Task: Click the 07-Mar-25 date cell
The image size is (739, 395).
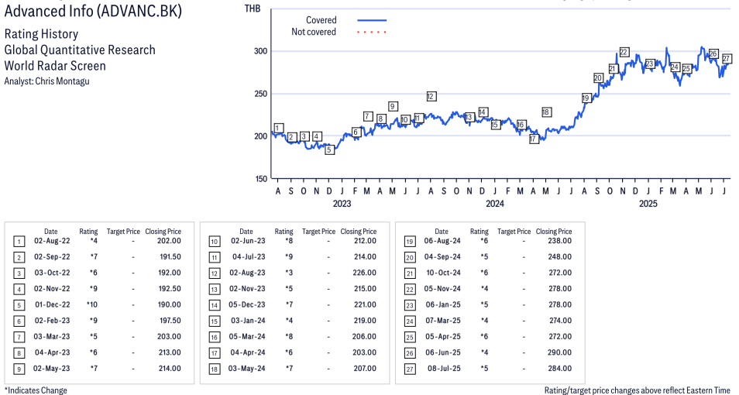Action: [x=443, y=321]
